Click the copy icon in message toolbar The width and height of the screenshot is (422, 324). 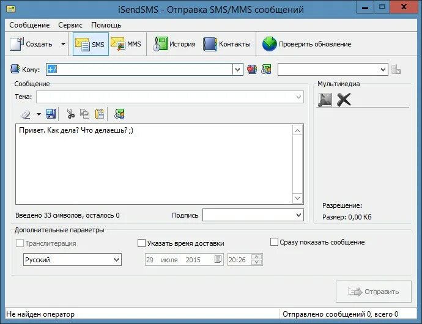pyautogui.click(x=85, y=114)
